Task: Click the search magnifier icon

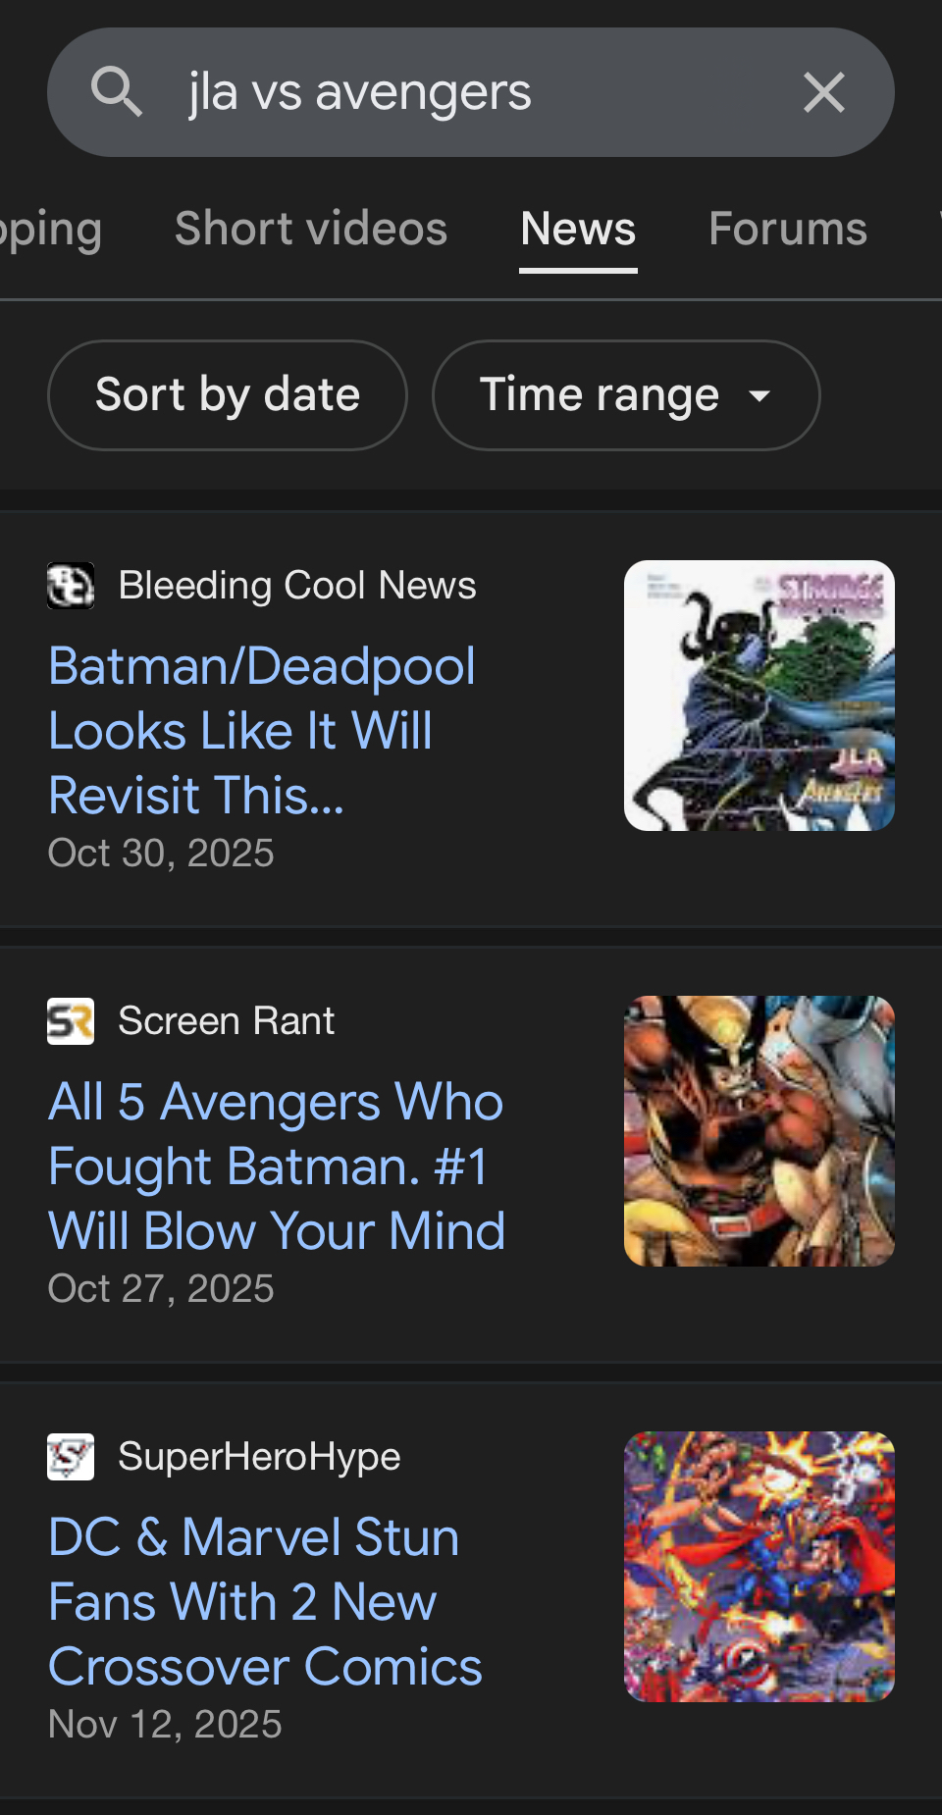Action: [117, 92]
